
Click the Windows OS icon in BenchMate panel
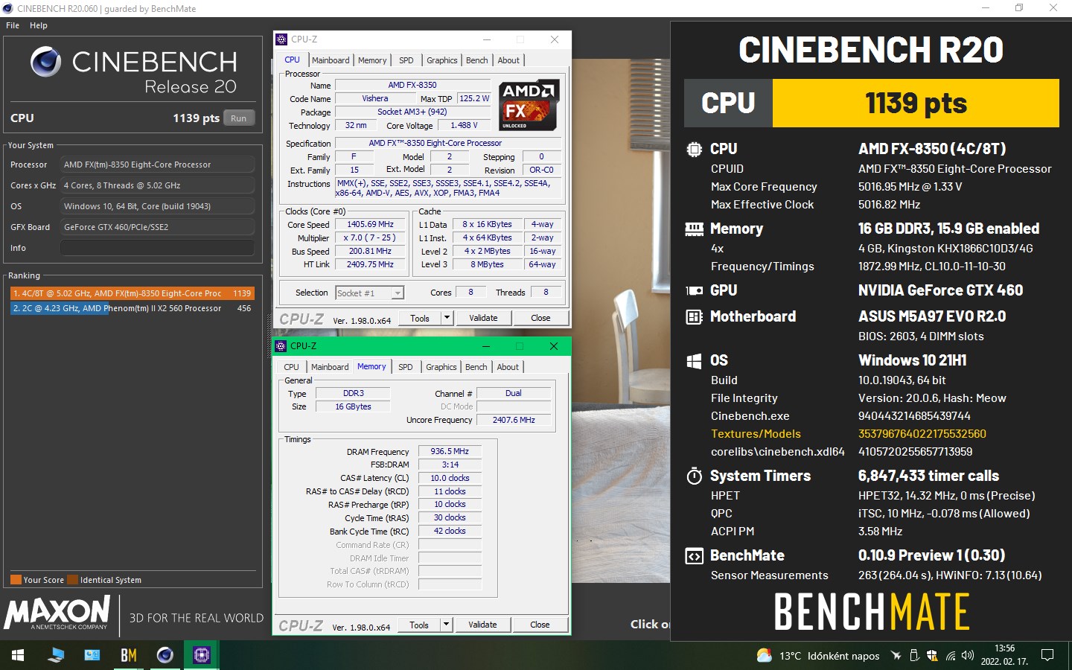point(694,361)
